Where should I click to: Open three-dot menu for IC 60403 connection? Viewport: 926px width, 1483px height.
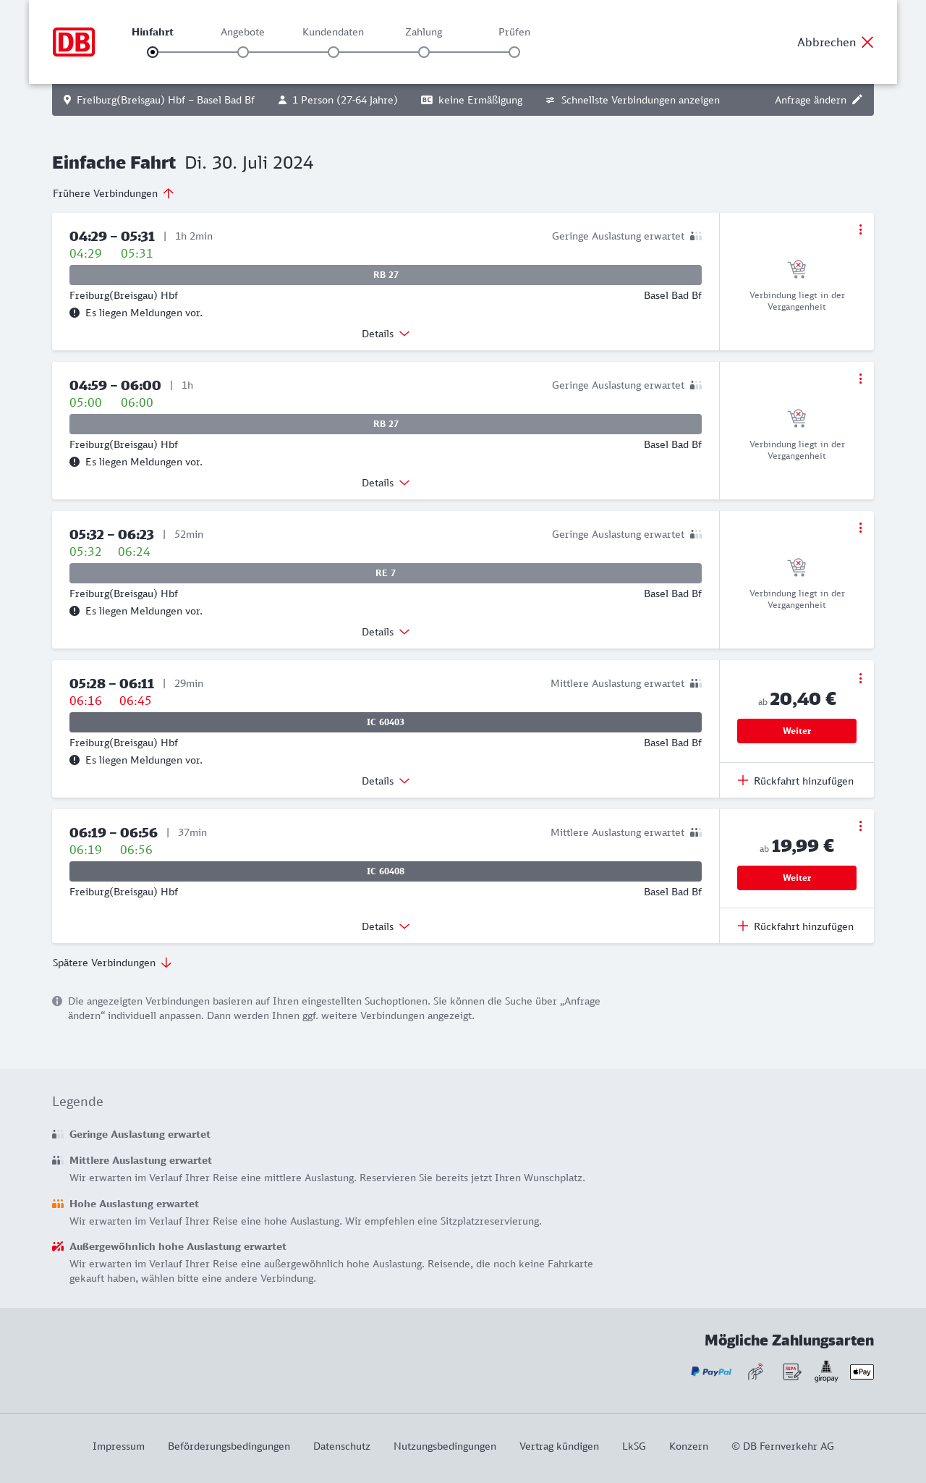coord(860,678)
